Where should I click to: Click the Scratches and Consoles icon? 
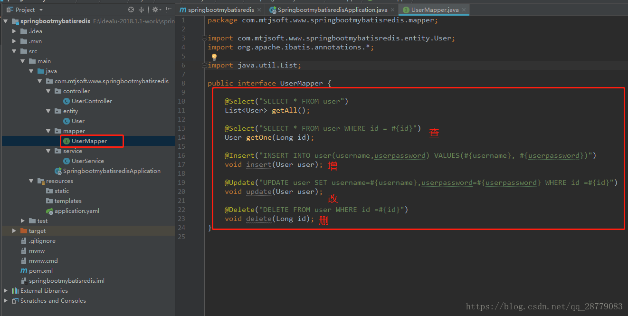coord(15,301)
